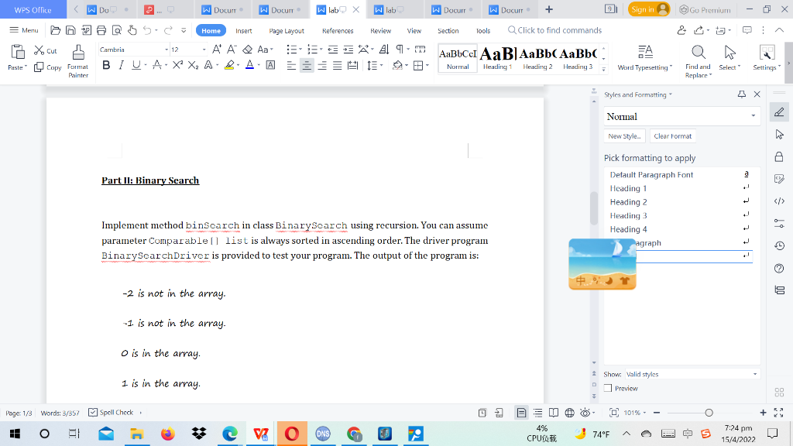Select the Format Painter tool
The height and width of the screenshot is (446, 793).
coord(77,60)
